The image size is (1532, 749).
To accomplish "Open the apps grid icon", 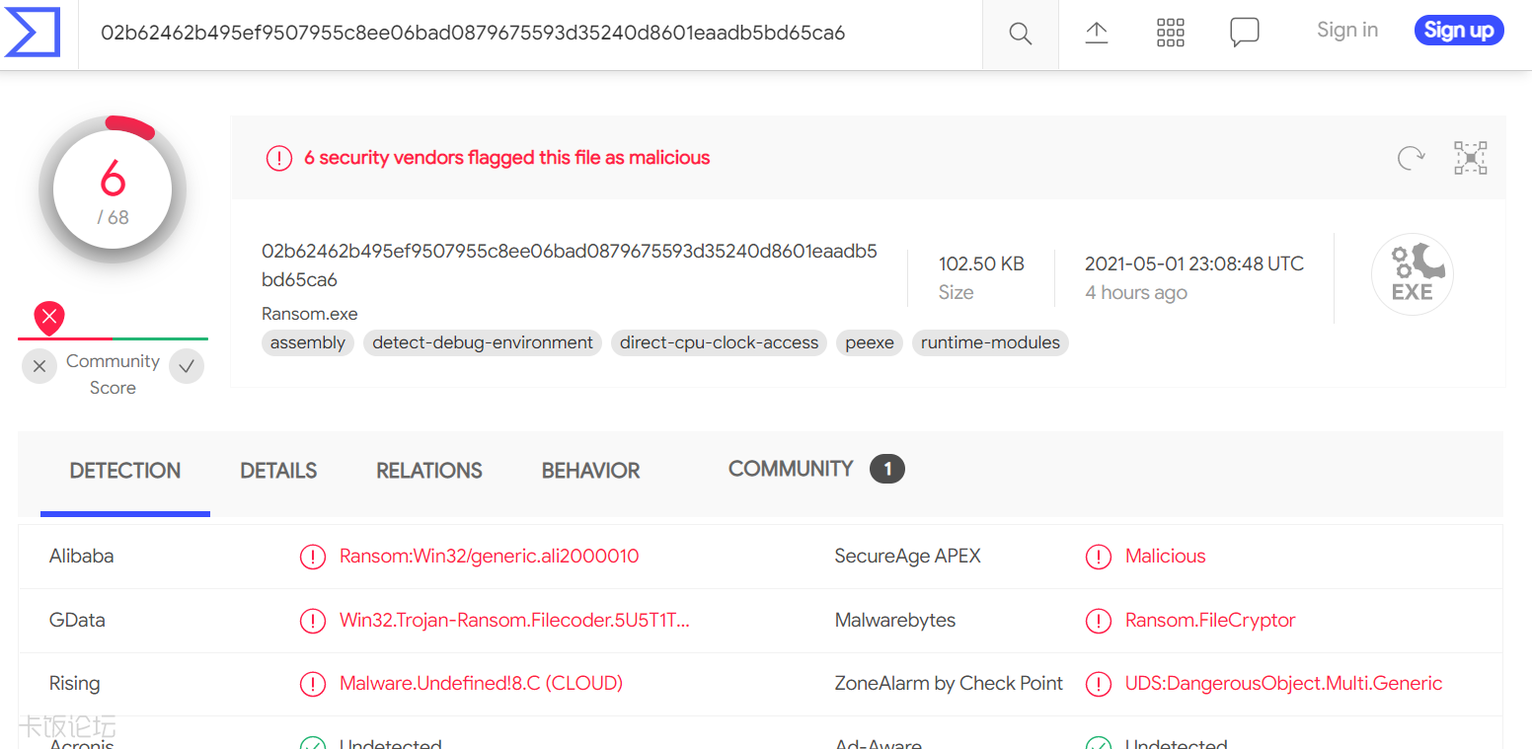I will 1170,34.
